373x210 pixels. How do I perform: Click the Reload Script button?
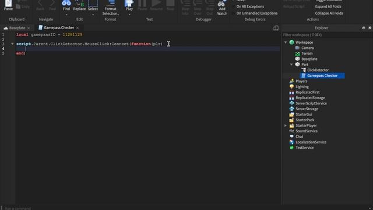[x=294, y=6]
